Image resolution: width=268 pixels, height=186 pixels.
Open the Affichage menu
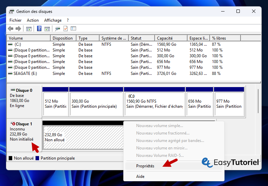point(53,20)
